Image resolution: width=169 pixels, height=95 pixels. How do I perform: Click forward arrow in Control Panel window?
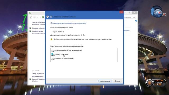coord(35,17)
